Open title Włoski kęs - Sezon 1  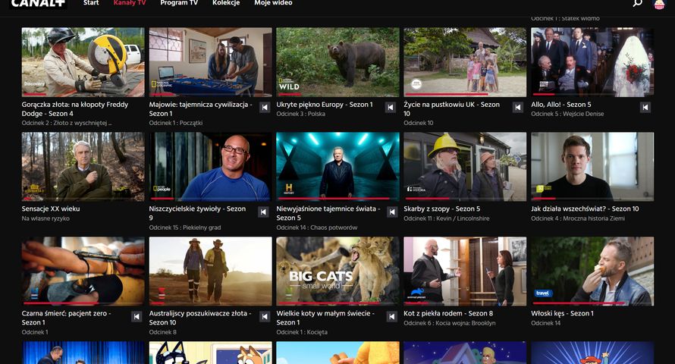(562, 313)
